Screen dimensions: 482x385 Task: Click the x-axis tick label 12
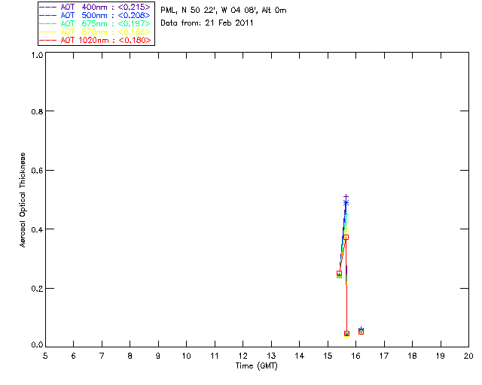243,356
